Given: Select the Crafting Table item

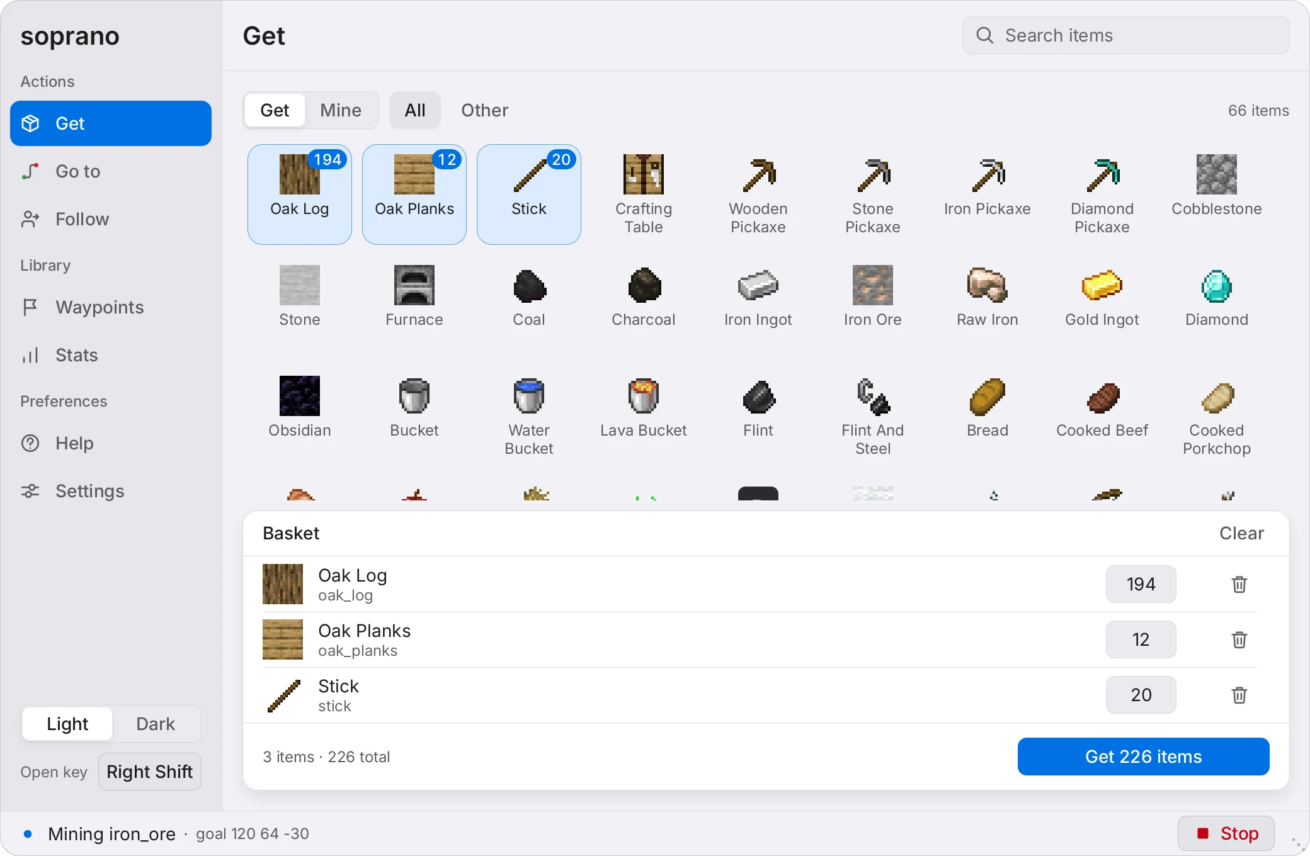Looking at the screenshot, I should tap(643, 194).
